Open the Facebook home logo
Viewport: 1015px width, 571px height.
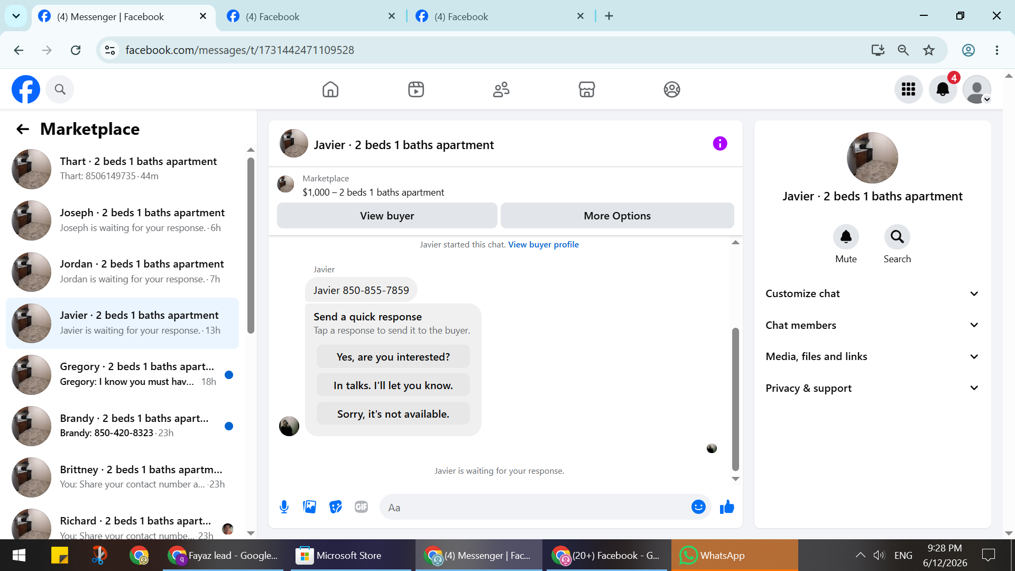tap(26, 89)
